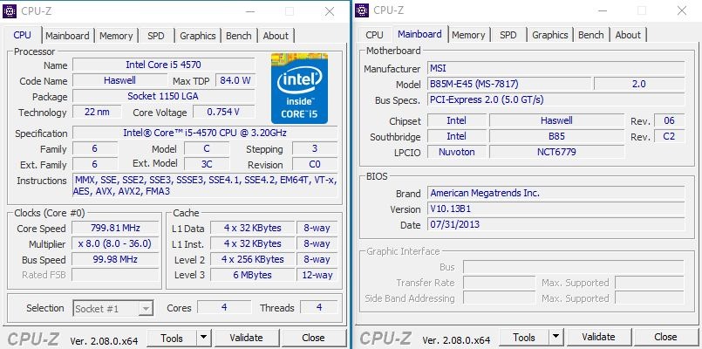The height and width of the screenshot is (349, 702).
Task: Close right CPU-Z window with X button
Action: (682, 10)
